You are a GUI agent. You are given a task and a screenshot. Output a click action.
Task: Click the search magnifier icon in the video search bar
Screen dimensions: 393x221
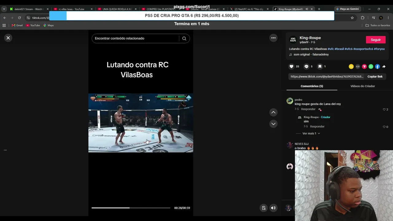coord(184,38)
